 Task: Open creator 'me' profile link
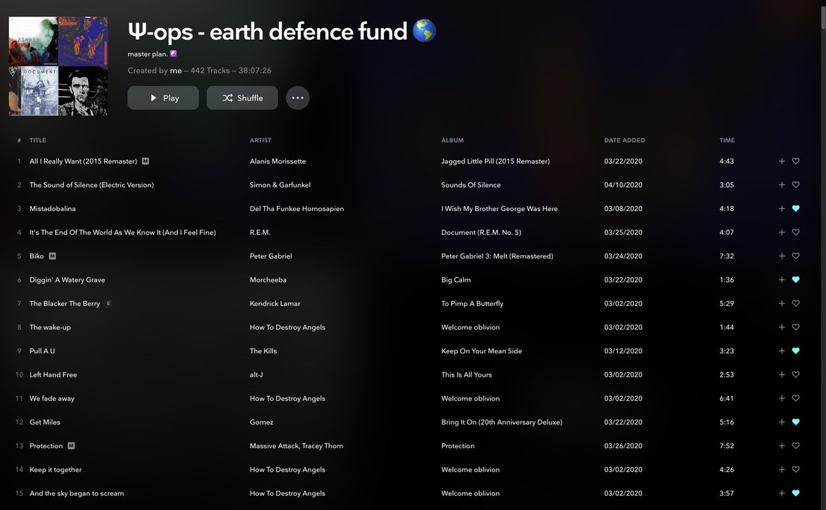[x=176, y=71]
